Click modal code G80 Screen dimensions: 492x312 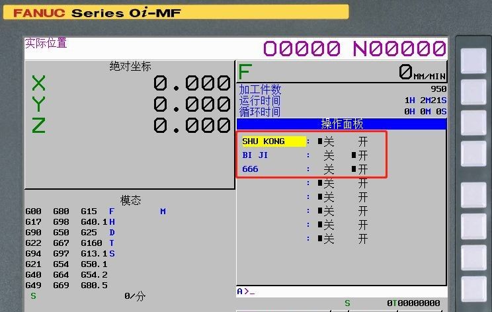pos(61,212)
